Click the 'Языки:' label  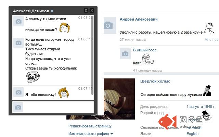pyautogui.click(x=146, y=134)
